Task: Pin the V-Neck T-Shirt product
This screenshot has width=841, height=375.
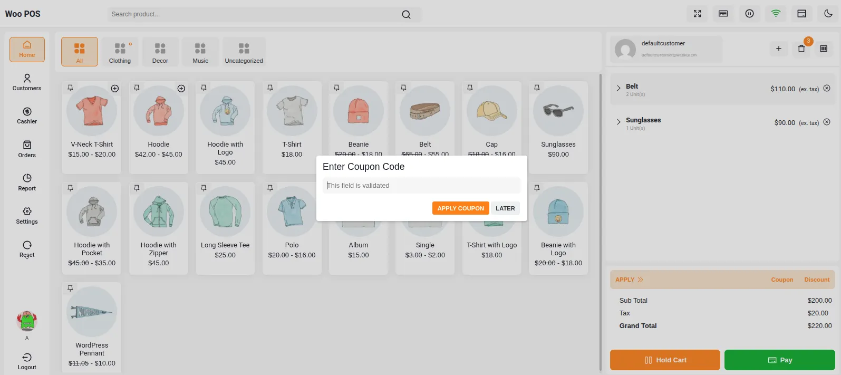Action: pos(70,88)
